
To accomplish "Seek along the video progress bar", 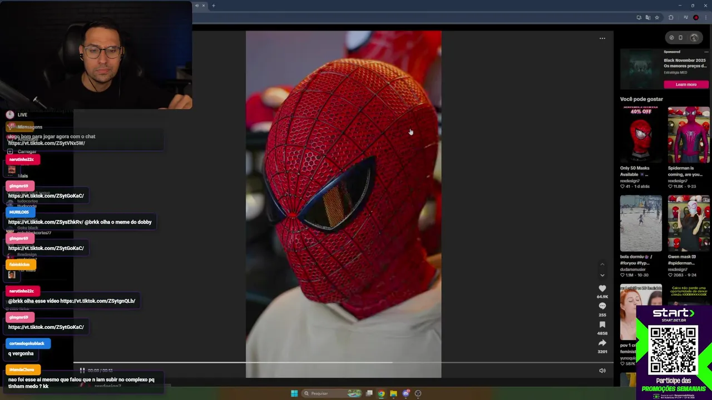I will click(x=343, y=363).
